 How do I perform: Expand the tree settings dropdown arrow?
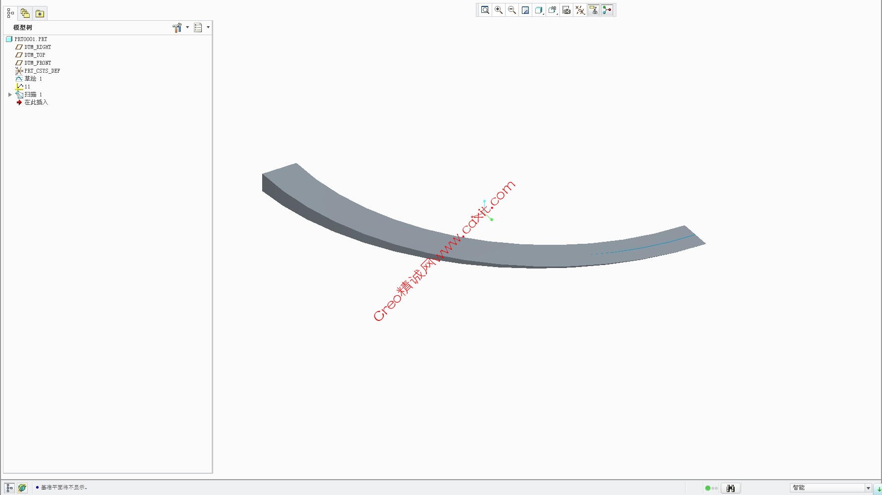coord(187,28)
